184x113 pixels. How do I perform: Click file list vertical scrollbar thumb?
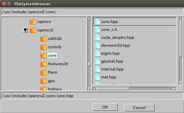point(181,38)
